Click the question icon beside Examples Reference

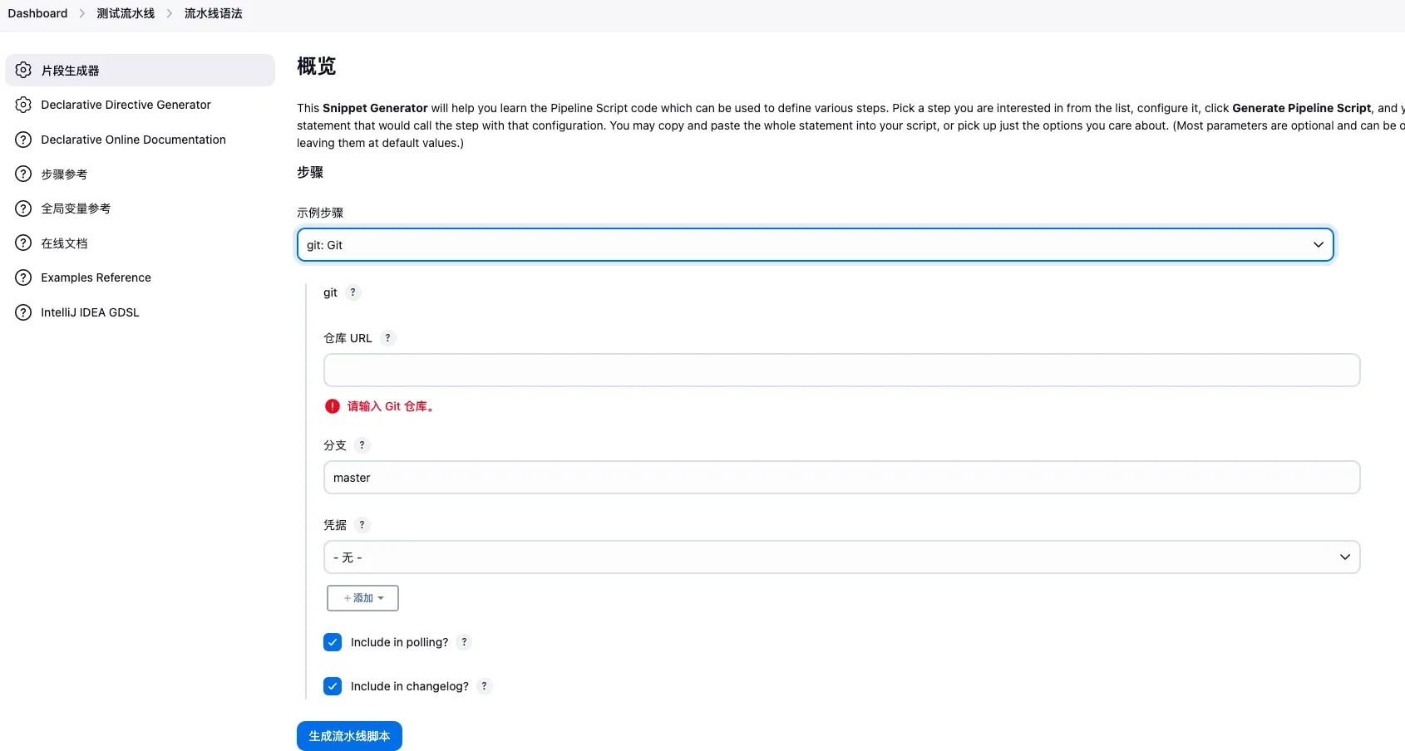tap(23, 277)
